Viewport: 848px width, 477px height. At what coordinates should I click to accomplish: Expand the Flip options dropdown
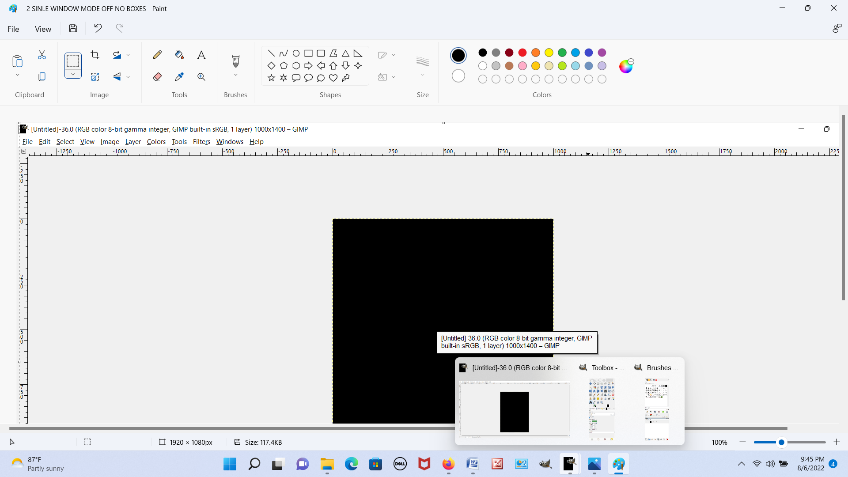click(x=128, y=77)
